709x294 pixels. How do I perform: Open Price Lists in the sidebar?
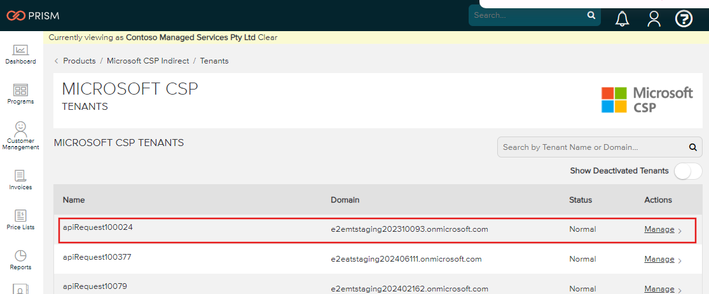(x=21, y=220)
